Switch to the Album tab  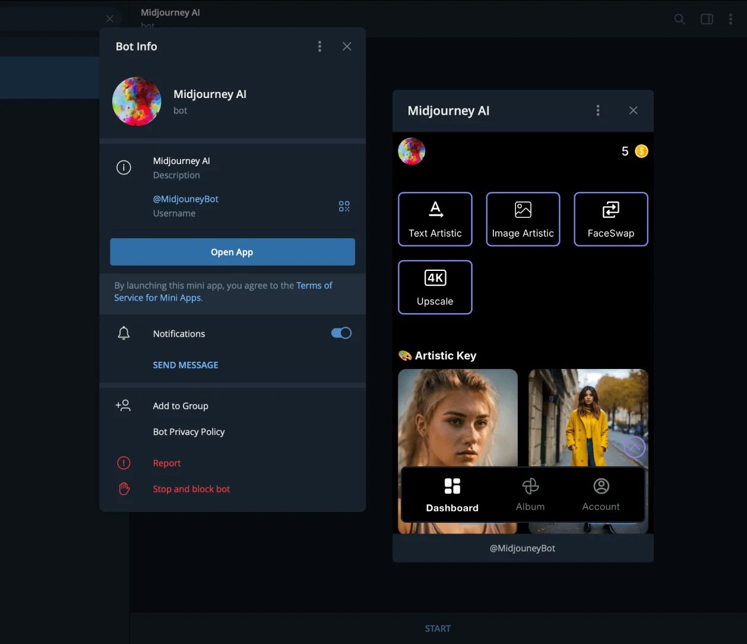[530, 494]
